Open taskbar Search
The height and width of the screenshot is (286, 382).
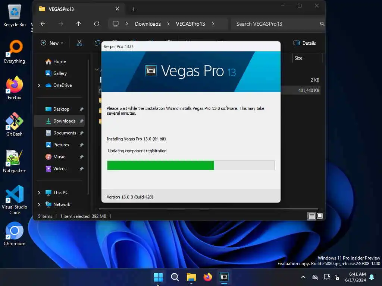175,277
